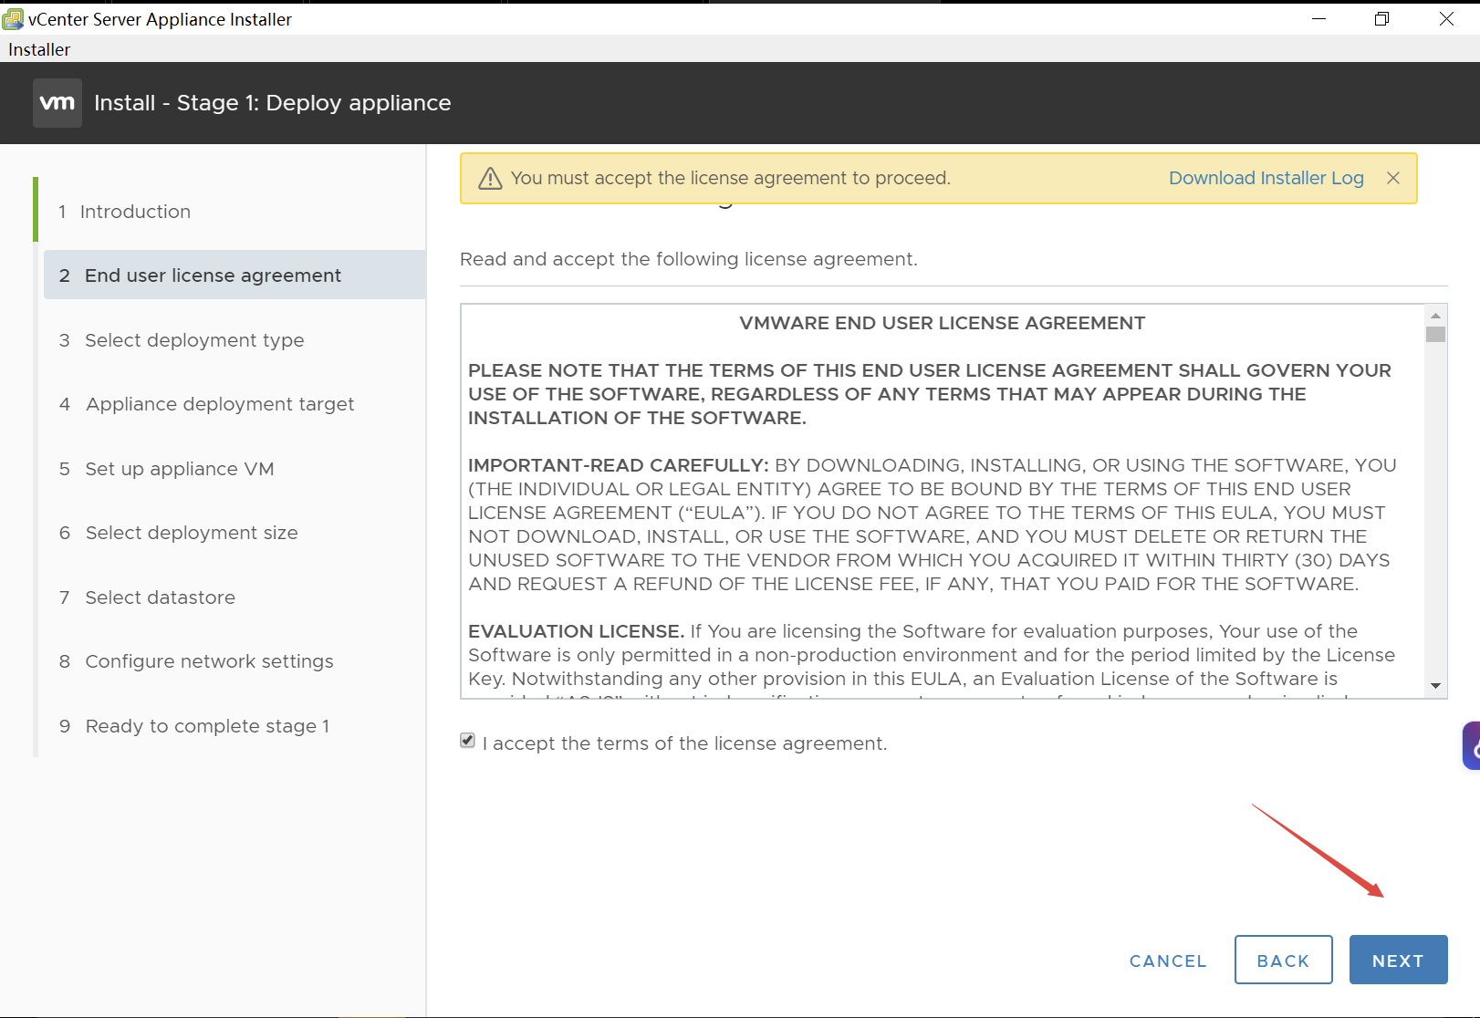Go to step 1 Introduction
Image resolution: width=1480 pixels, height=1018 pixels.
tap(125, 212)
